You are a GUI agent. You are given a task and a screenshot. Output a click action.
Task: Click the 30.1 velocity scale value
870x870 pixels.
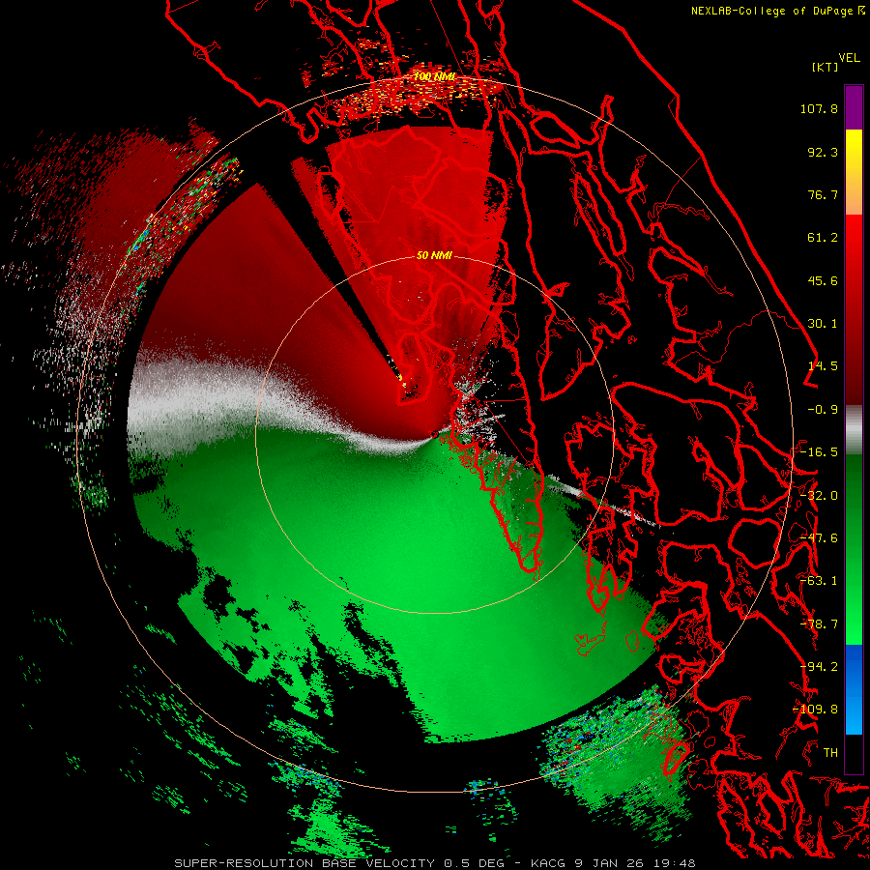point(823,324)
